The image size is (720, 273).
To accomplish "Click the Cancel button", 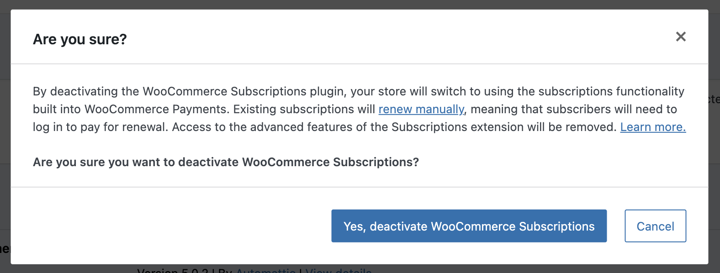I will (x=655, y=226).
